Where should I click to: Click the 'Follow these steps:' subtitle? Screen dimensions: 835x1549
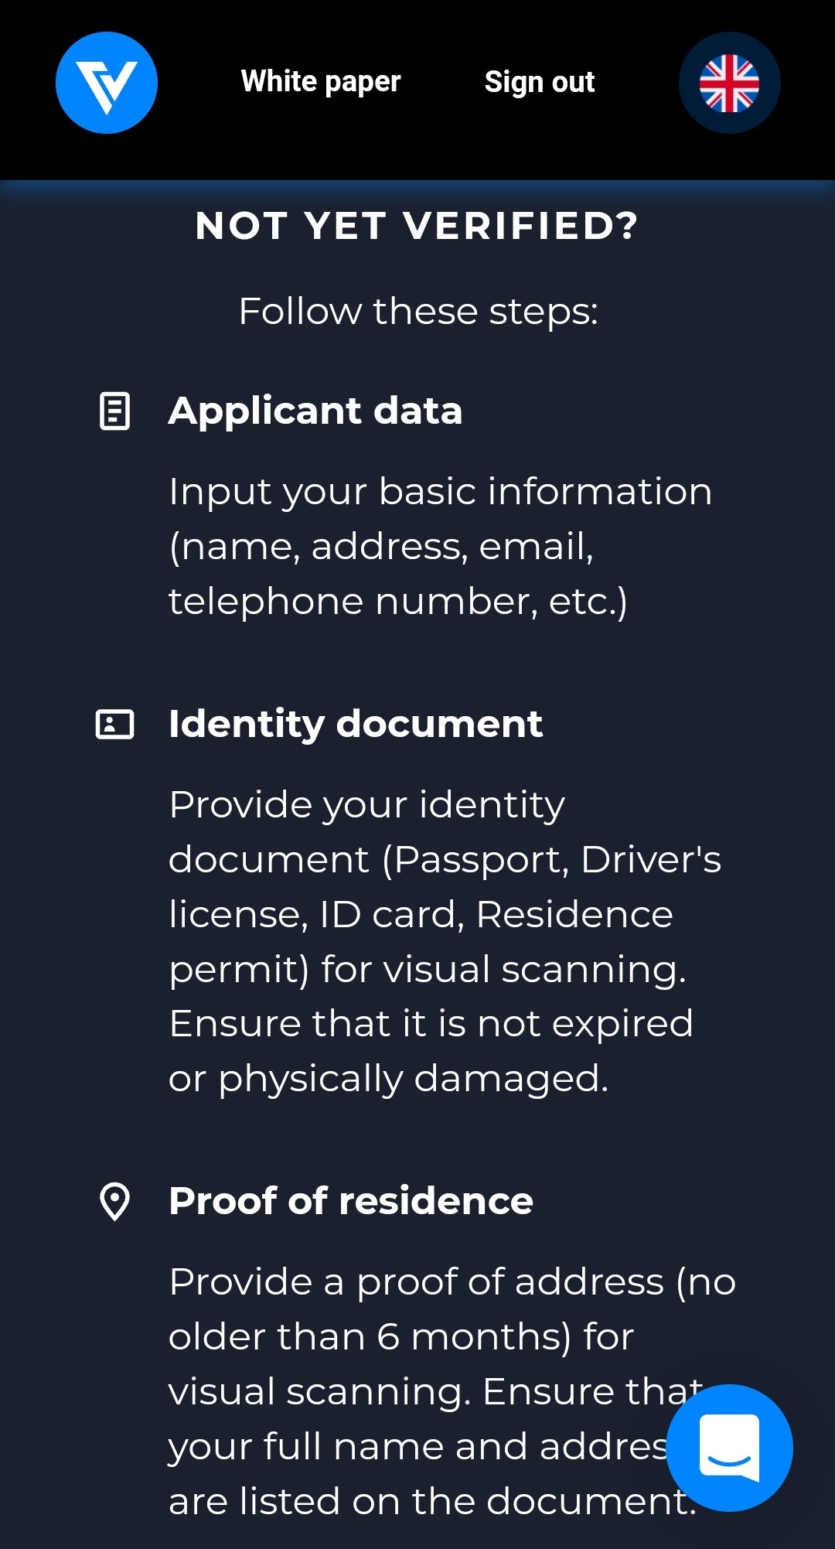point(418,312)
